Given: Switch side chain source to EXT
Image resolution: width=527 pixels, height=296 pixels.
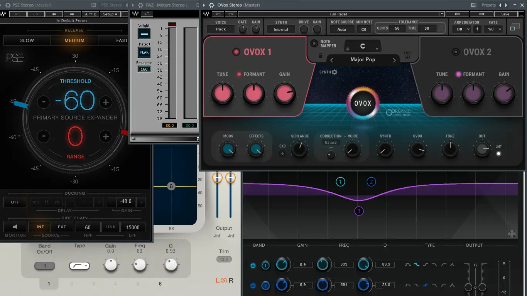Looking at the screenshot, I should click(62, 227).
